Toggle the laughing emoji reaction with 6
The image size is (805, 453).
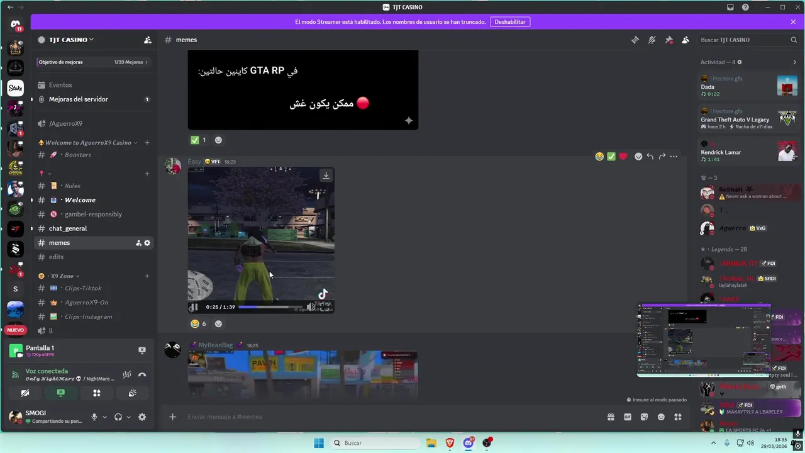pos(199,324)
